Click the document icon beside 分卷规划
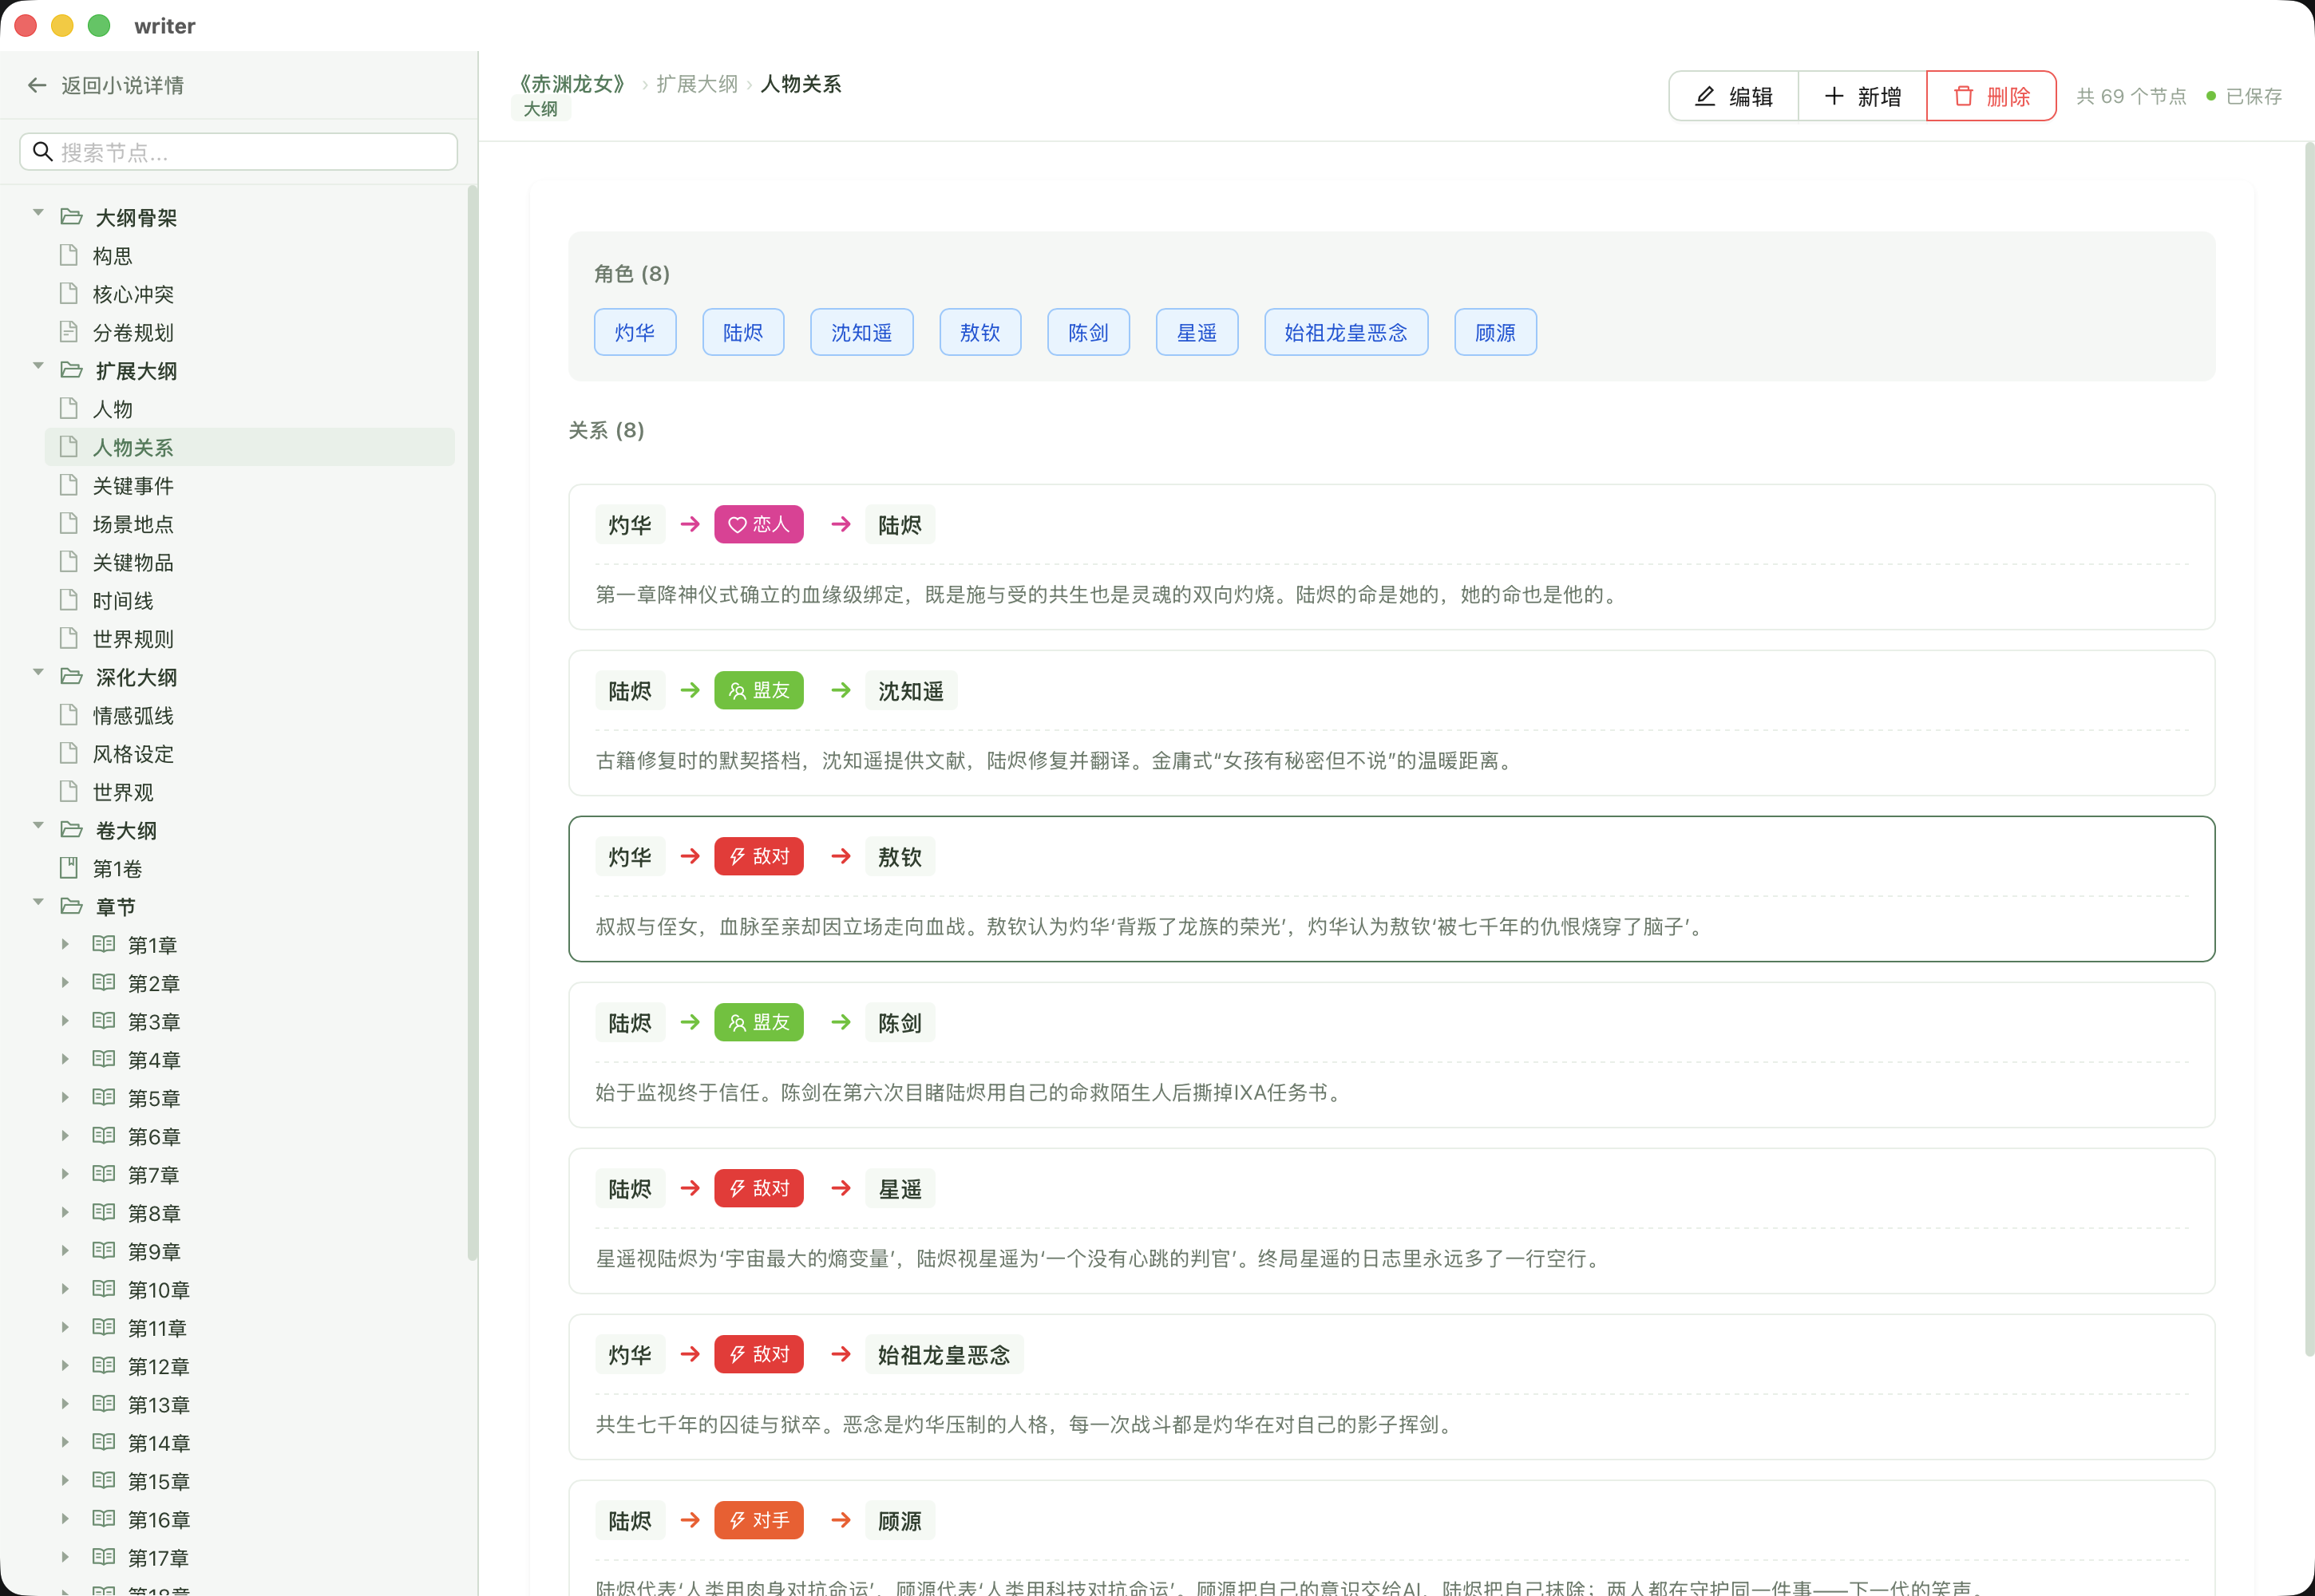 (69, 332)
